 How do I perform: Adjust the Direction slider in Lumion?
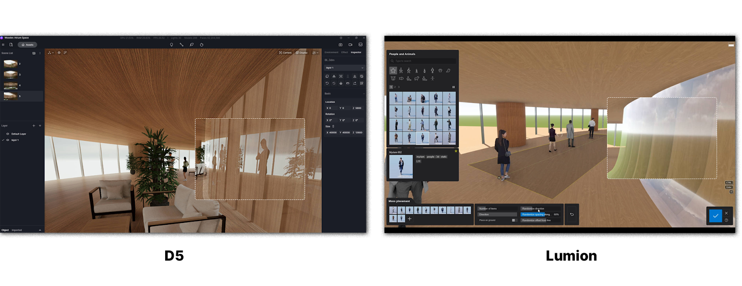click(498, 214)
